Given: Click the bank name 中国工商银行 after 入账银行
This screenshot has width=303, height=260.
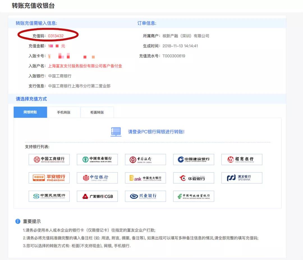Looking at the screenshot, I should (x=60, y=76).
